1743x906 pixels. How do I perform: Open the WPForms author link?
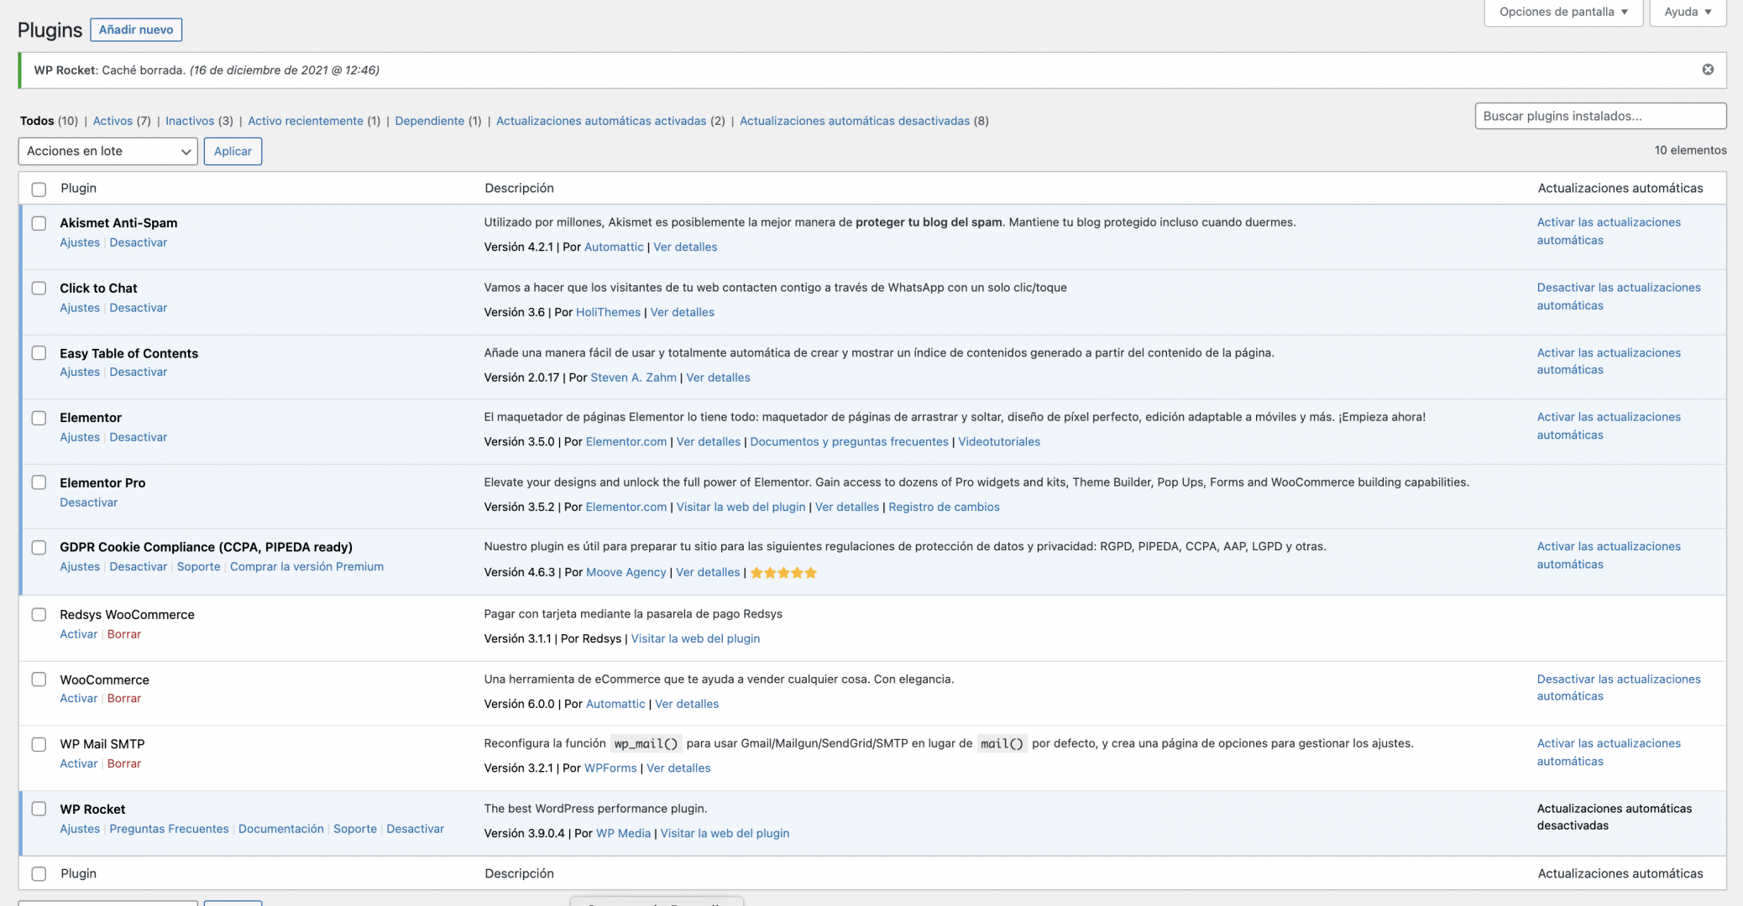[610, 768]
